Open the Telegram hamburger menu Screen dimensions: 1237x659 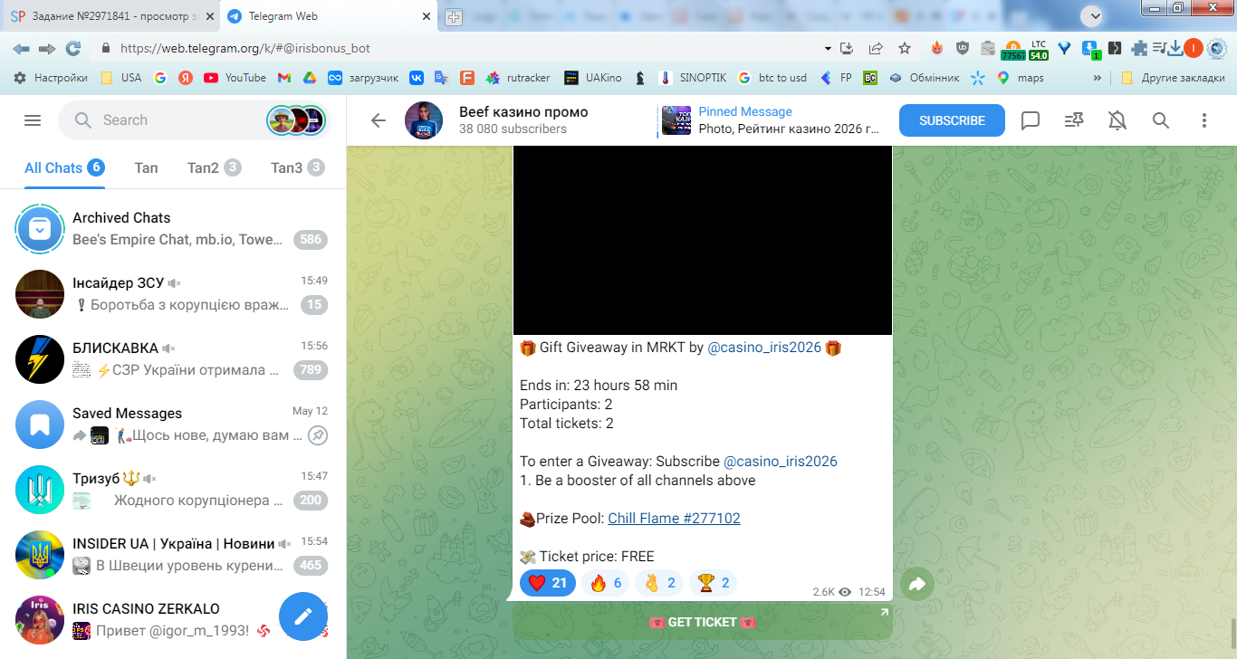33,120
